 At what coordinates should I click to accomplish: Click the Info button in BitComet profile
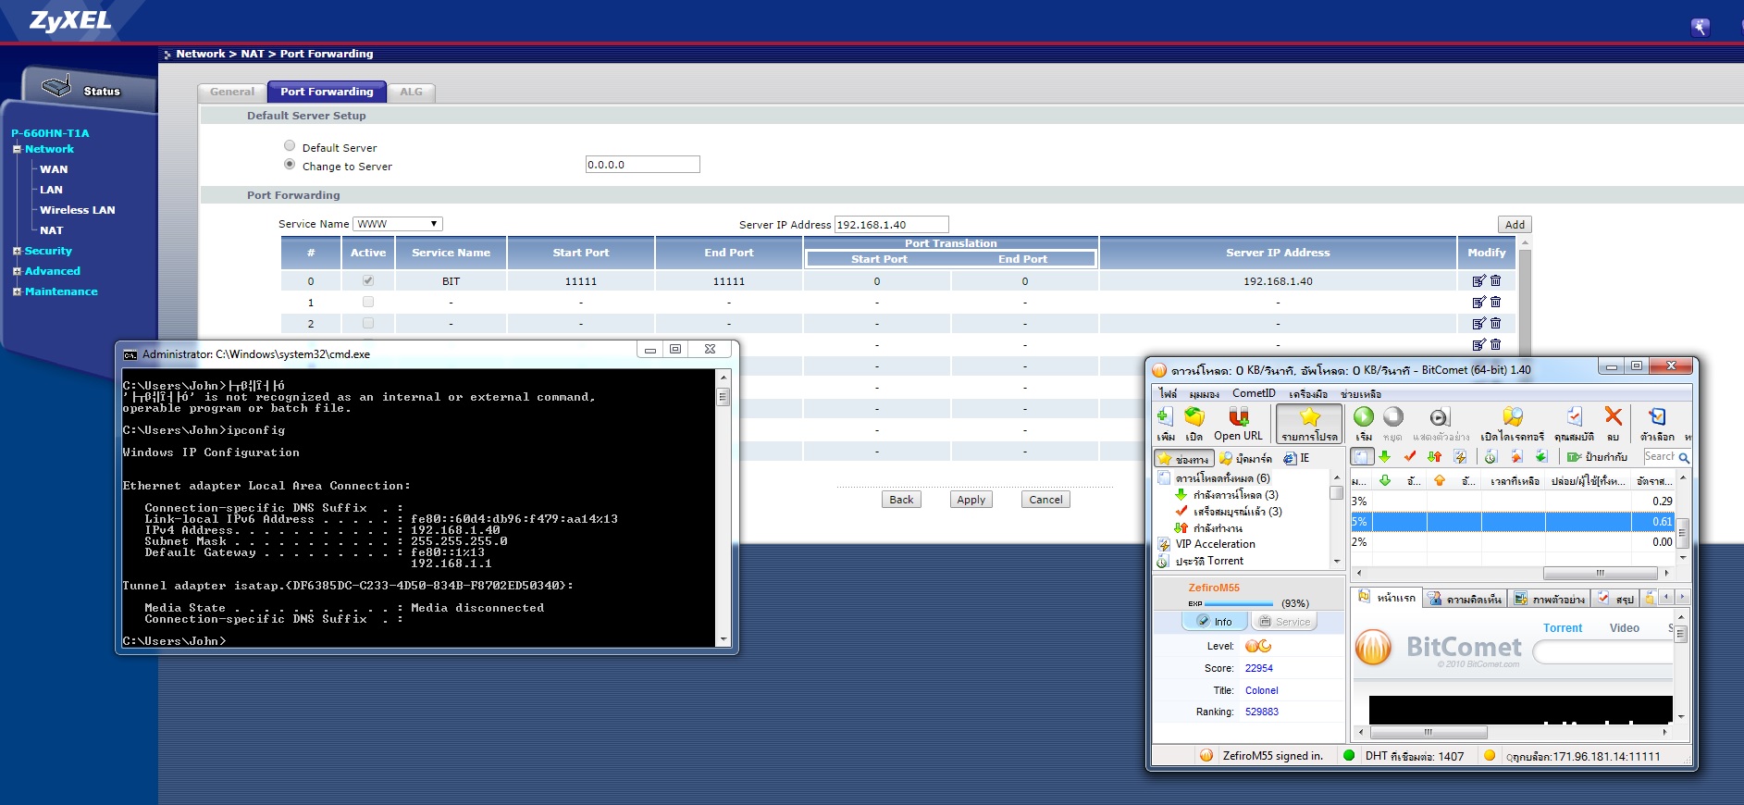pyautogui.click(x=1214, y=622)
